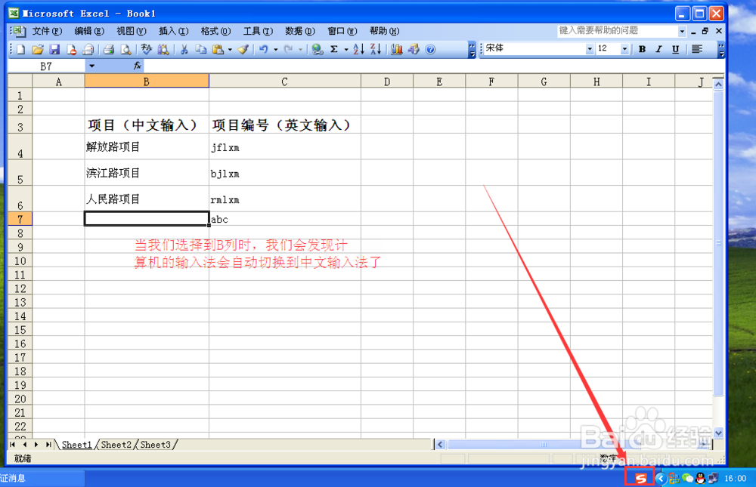
Task: Click the Chart Wizard icon
Action: click(x=397, y=49)
